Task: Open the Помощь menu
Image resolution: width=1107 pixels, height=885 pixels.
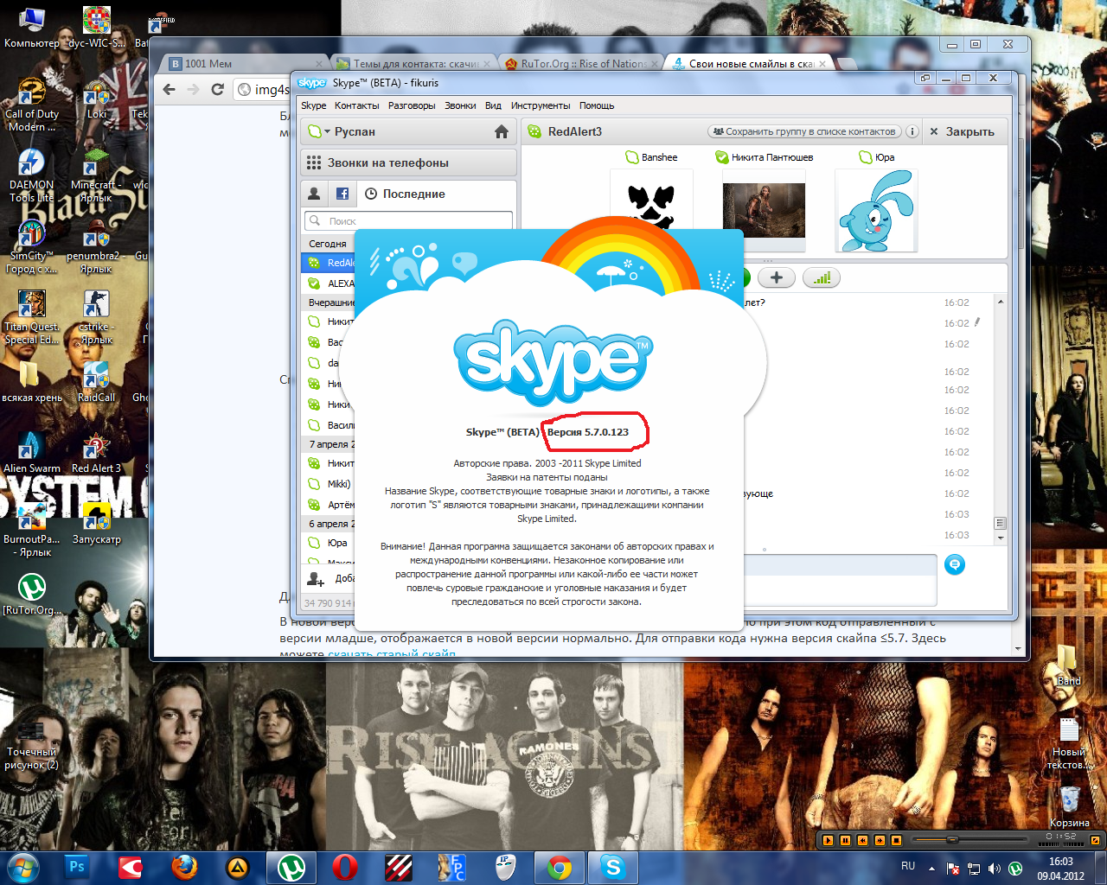Action: point(597,105)
